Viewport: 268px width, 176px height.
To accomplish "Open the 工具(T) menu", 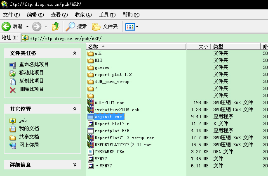I will pos(107,15).
